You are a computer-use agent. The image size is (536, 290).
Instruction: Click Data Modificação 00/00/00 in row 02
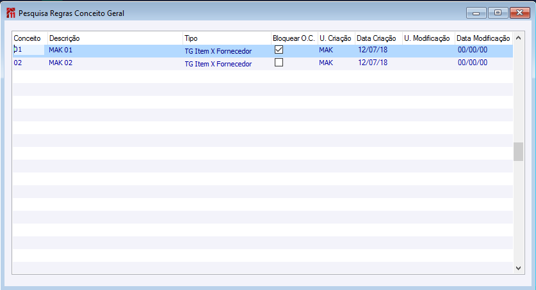473,63
